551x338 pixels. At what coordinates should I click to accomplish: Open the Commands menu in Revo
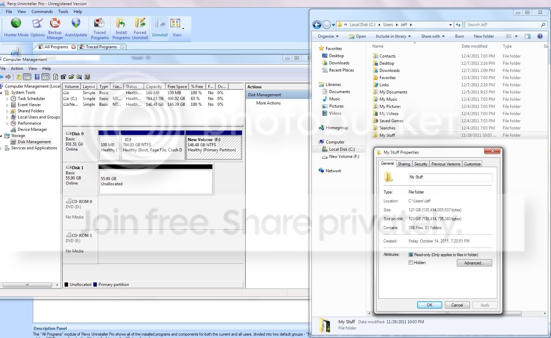click(x=42, y=12)
